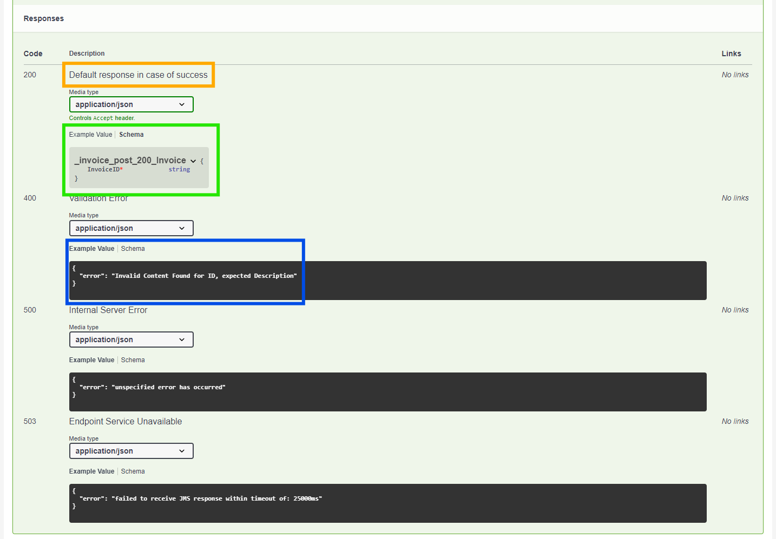Viewport: 776px width, 539px height.
Task: Click the InvoiceID string field in the model
Action: [106, 169]
